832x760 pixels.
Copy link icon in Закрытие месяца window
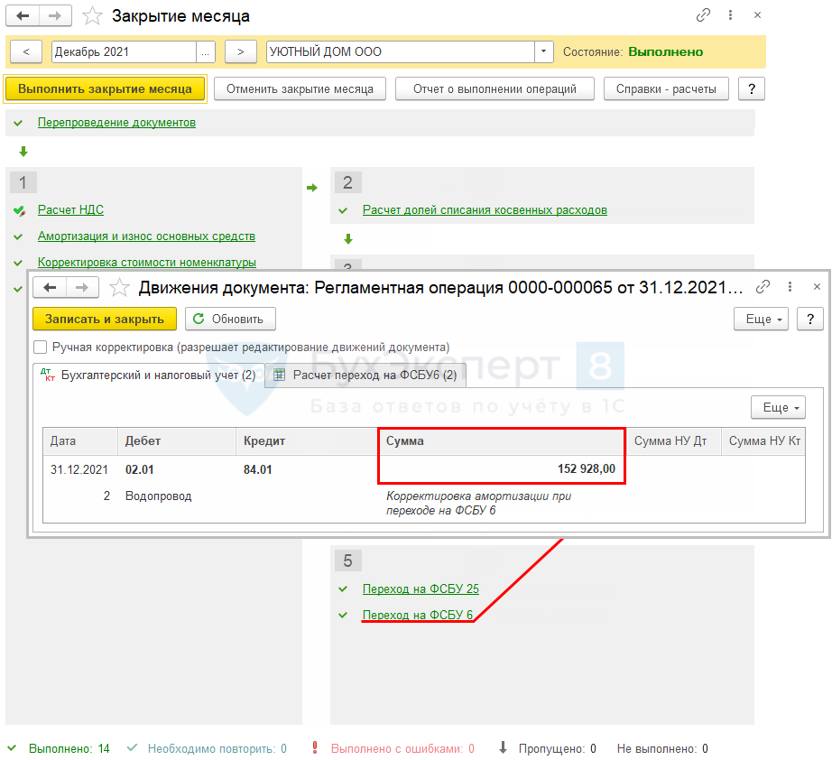click(703, 15)
